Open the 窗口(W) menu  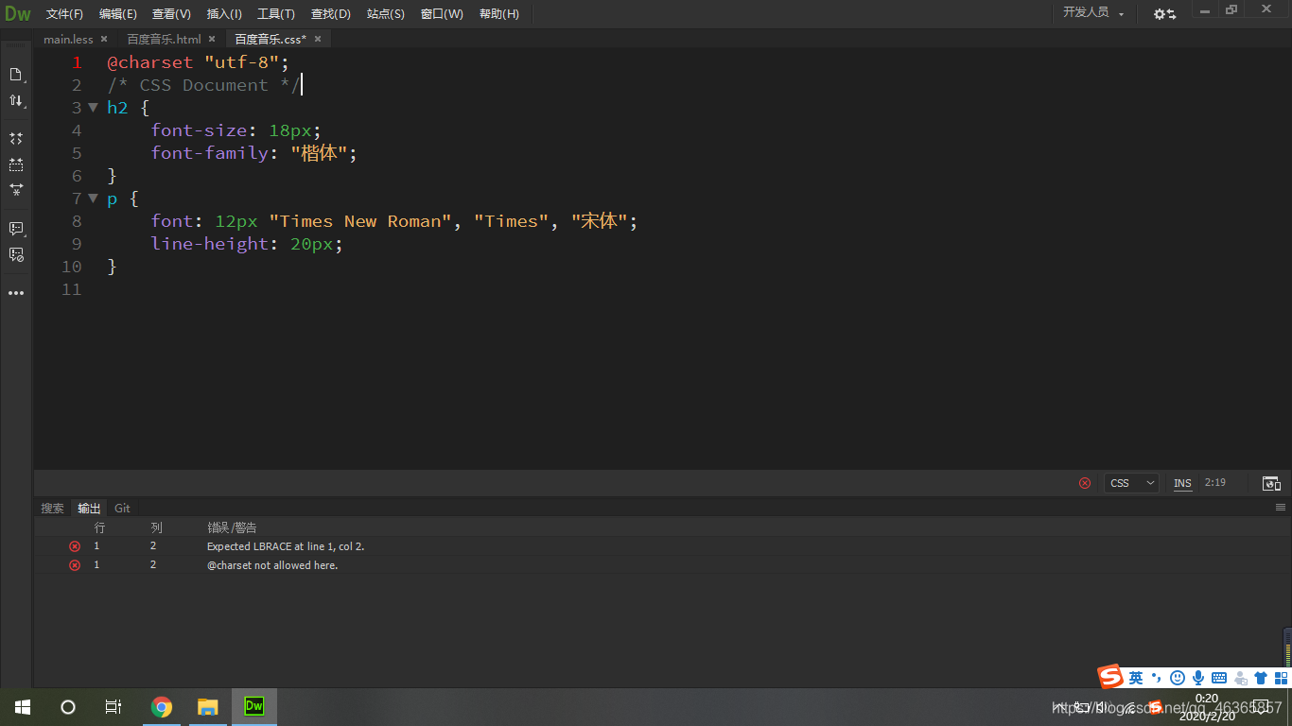442,14
